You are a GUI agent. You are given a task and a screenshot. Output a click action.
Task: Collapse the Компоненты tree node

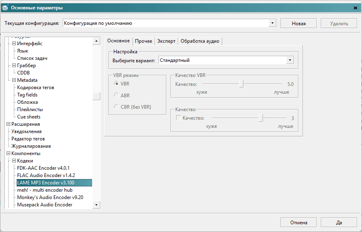tap(8, 153)
